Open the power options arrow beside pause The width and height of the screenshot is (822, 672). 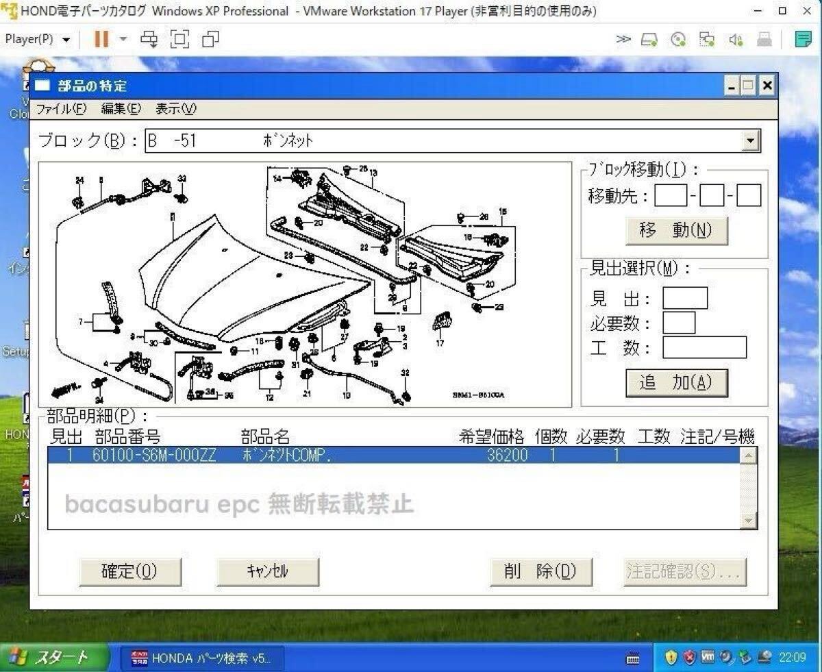(x=123, y=39)
